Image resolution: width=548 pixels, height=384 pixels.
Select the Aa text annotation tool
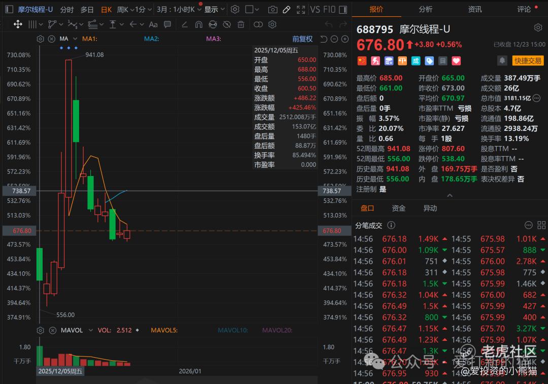pyautogui.click(x=153, y=24)
